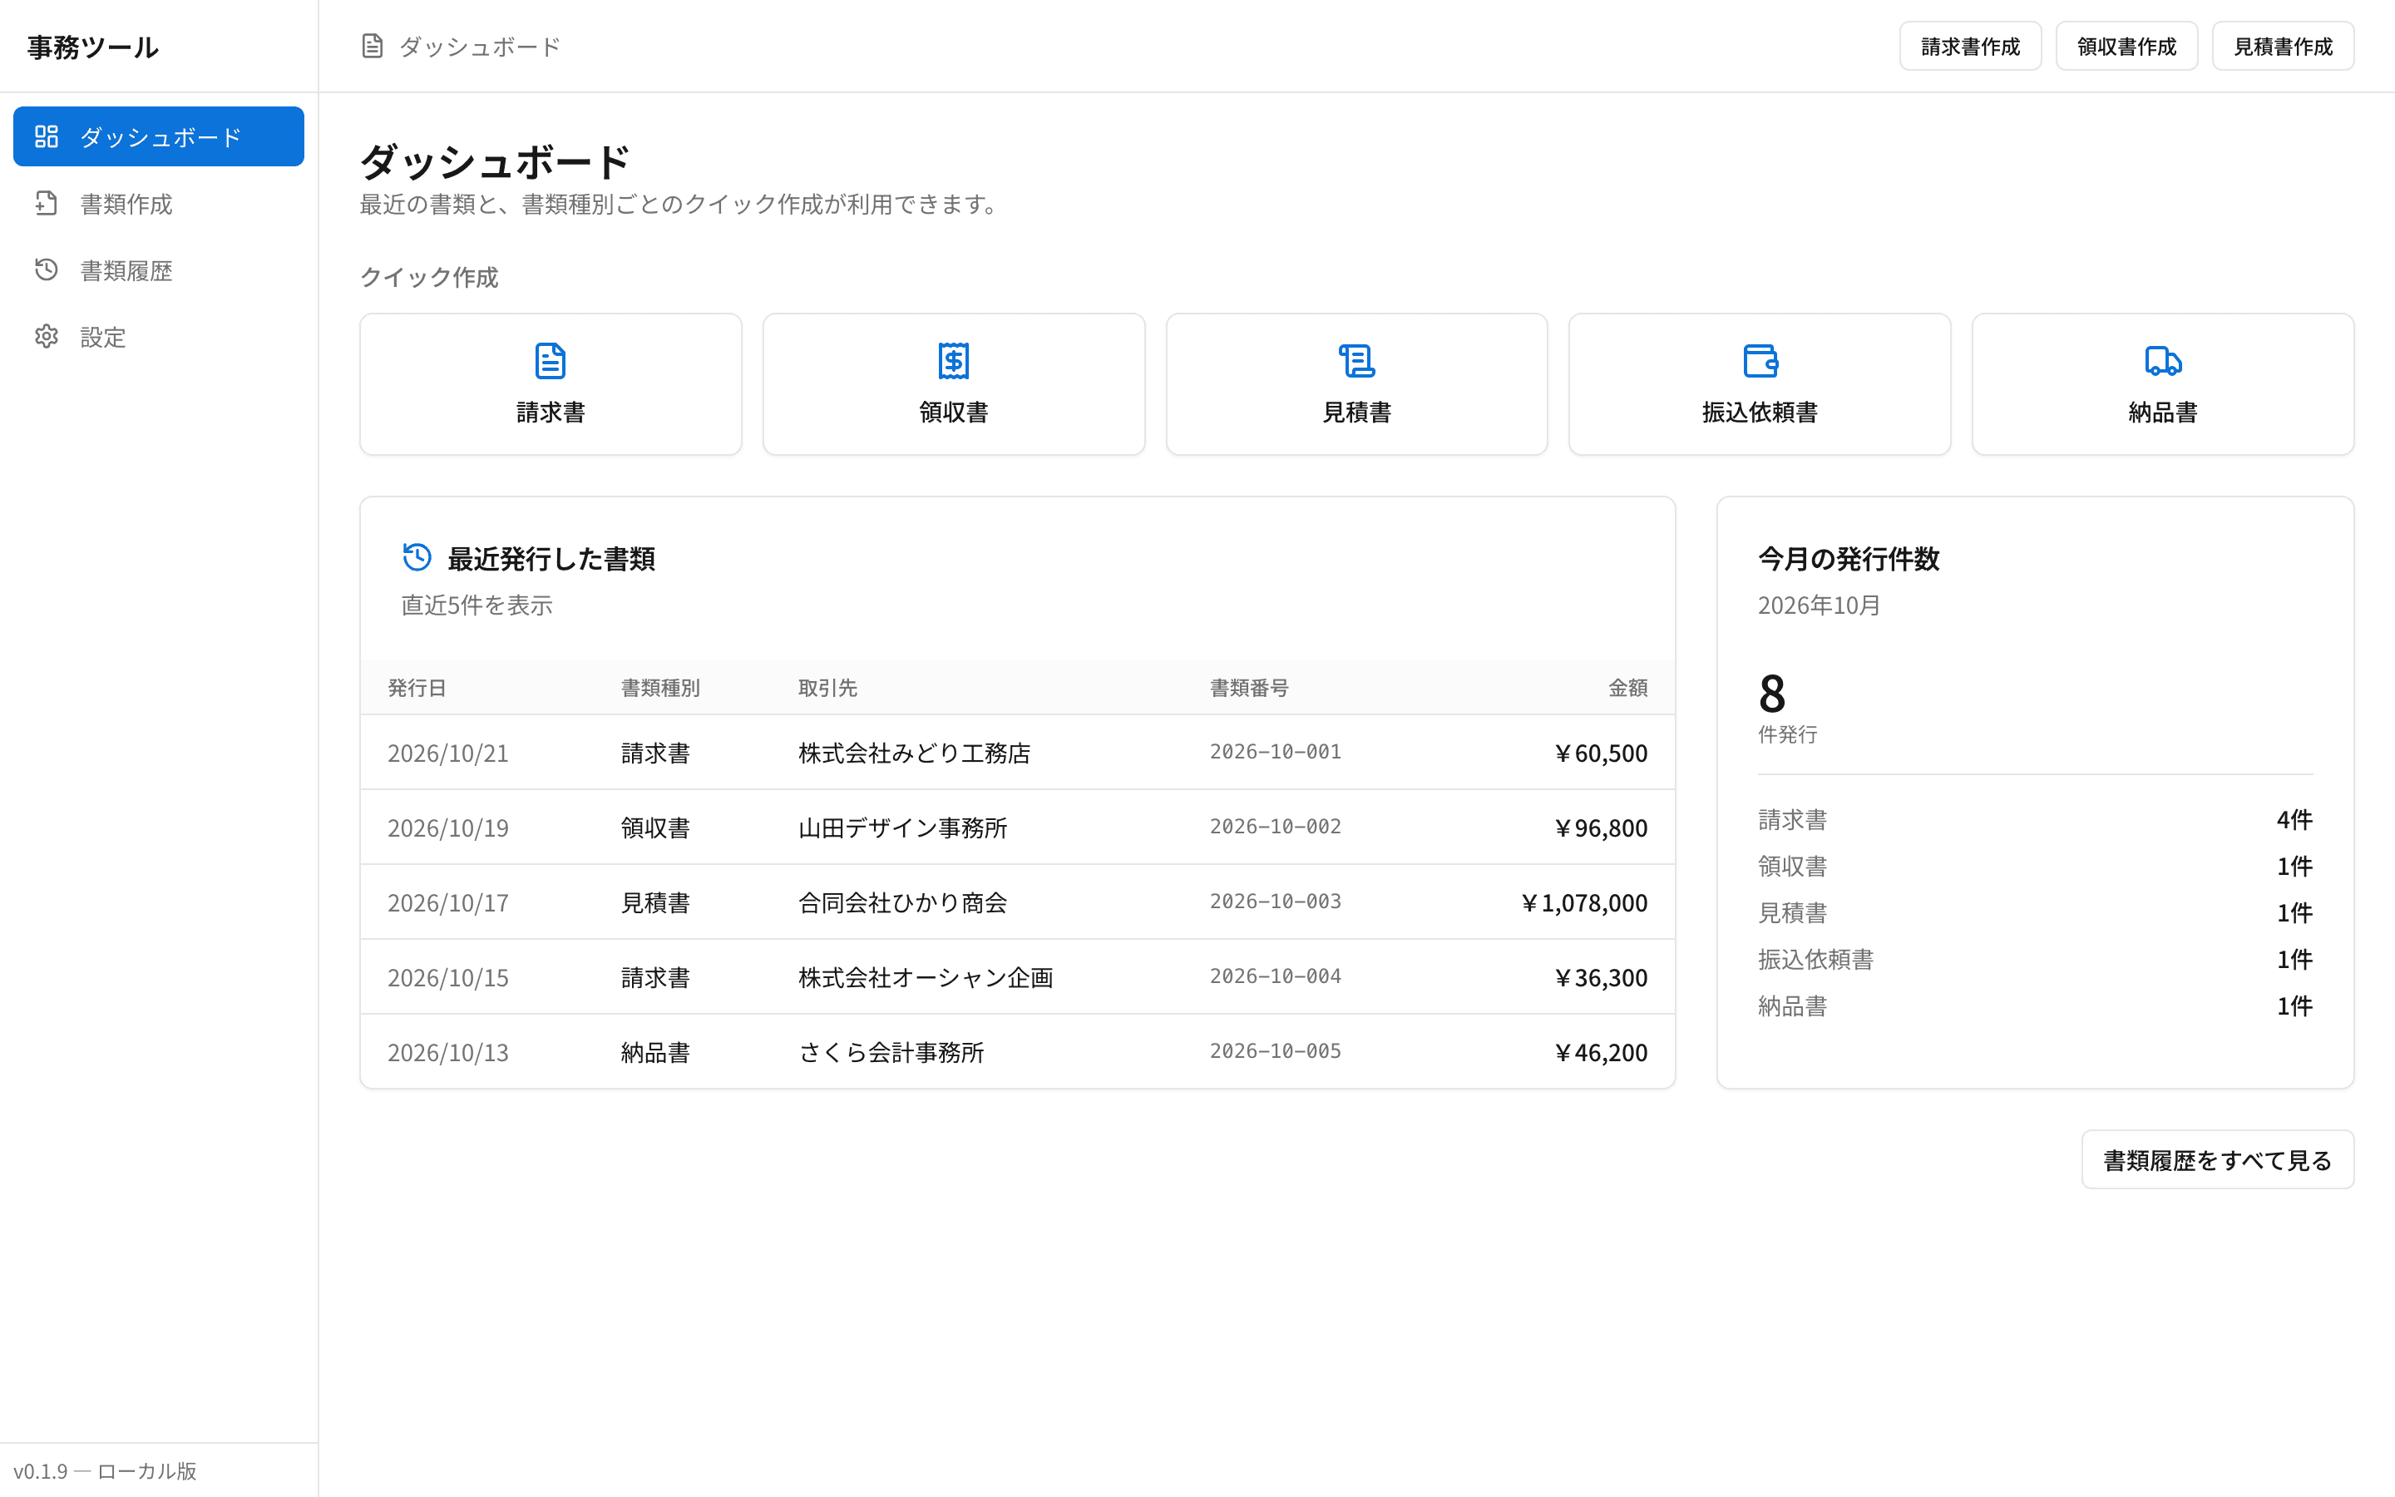
Task: Click the date 2026/10/21
Action: 447,753
